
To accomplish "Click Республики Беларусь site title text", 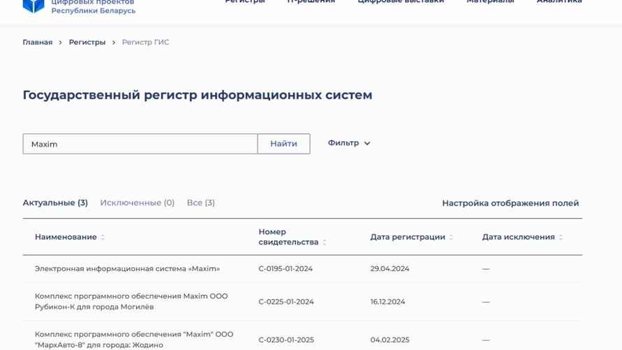I will pos(94,10).
